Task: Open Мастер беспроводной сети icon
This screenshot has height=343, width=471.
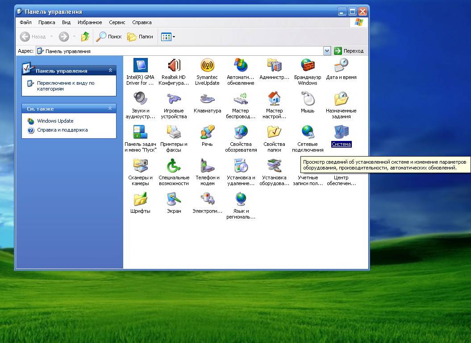Action: click(x=241, y=99)
